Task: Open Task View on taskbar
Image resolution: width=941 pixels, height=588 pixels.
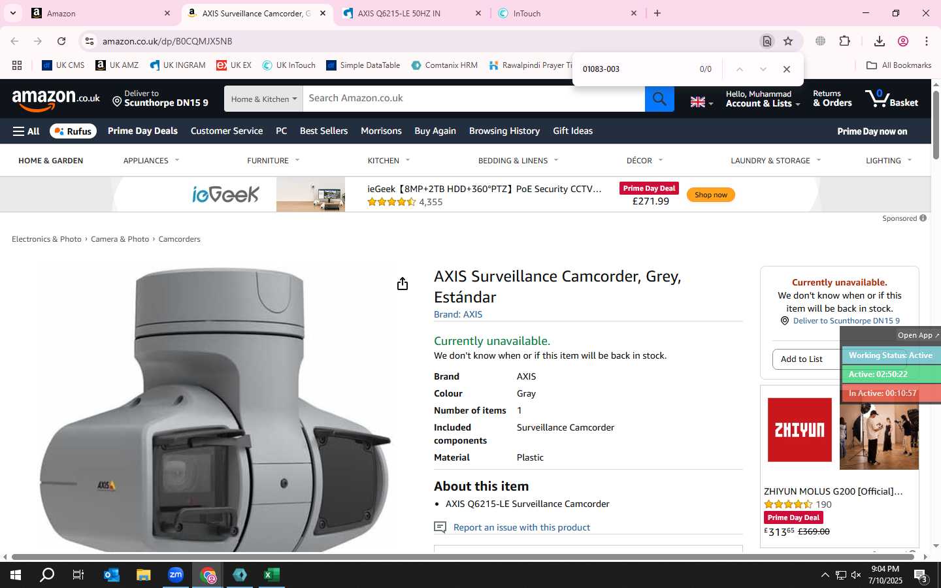Action: (x=78, y=575)
